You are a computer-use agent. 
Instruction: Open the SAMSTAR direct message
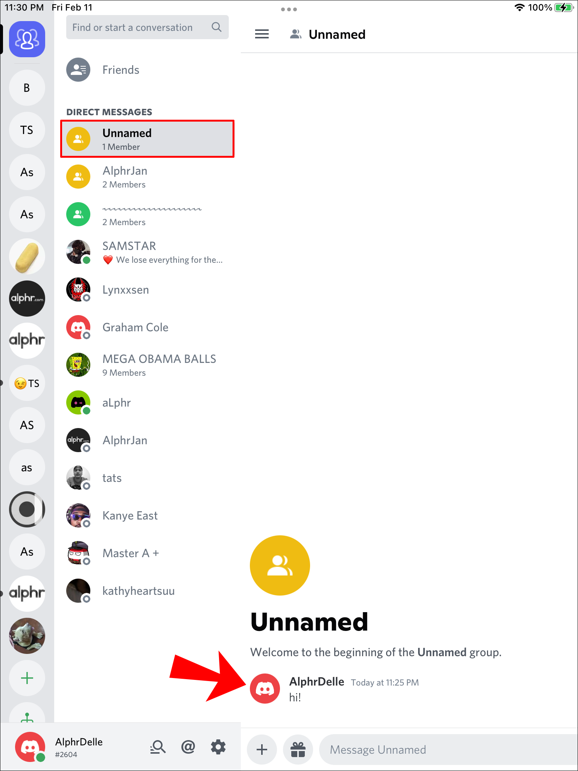point(148,252)
